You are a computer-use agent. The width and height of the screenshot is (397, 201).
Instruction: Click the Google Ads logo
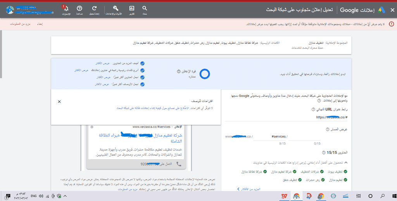(x=382, y=9)
